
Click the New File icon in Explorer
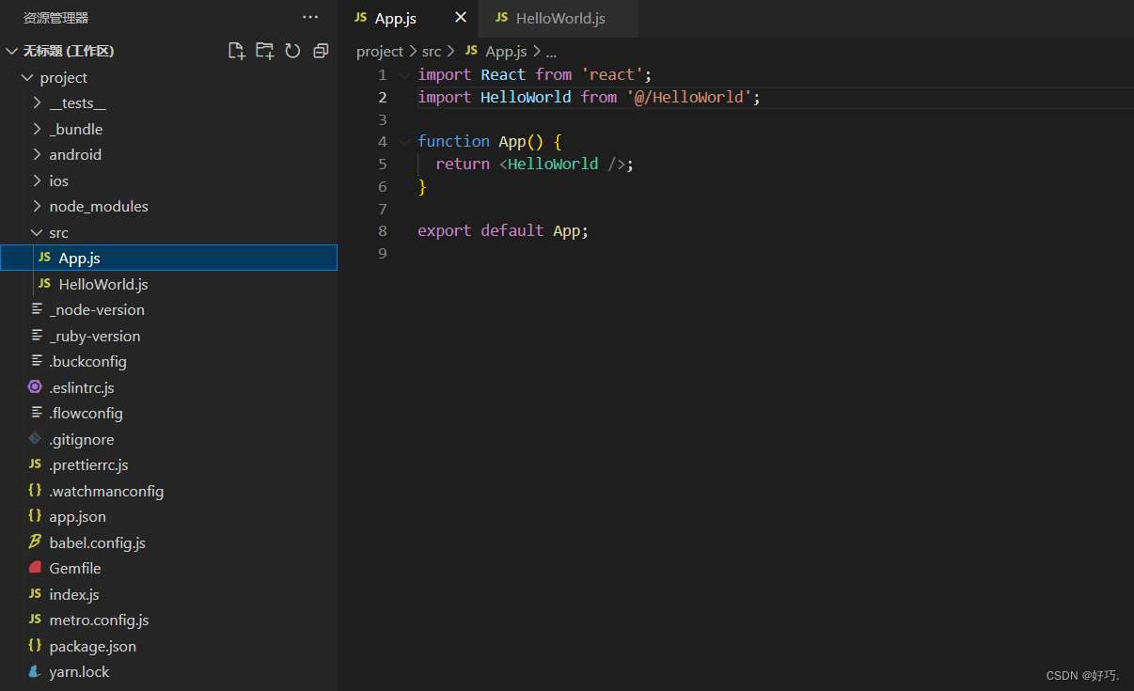tap(237, 51)
